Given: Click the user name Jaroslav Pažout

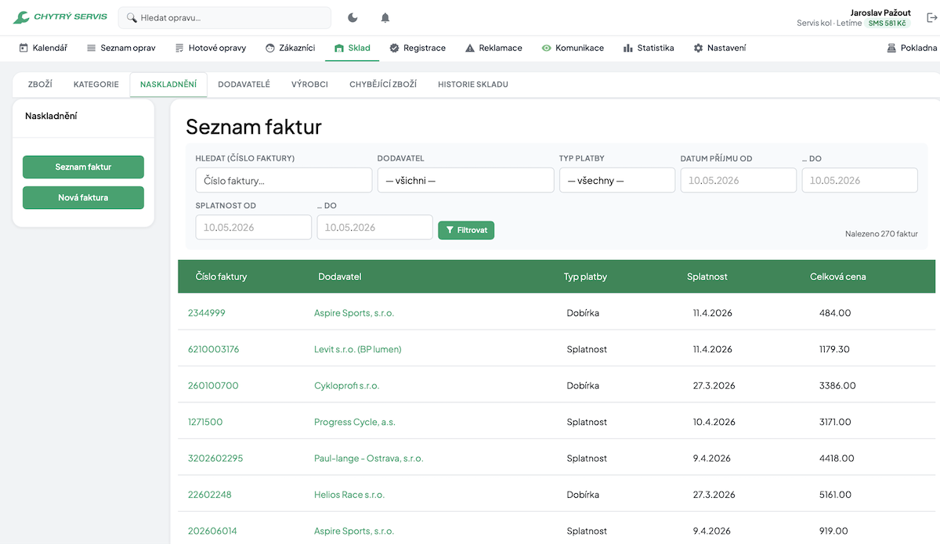Looking at the screenshot, I should 880,13.
